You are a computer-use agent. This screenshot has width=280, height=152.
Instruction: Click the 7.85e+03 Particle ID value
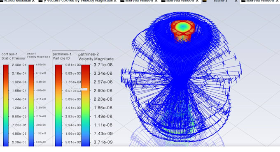73,82
